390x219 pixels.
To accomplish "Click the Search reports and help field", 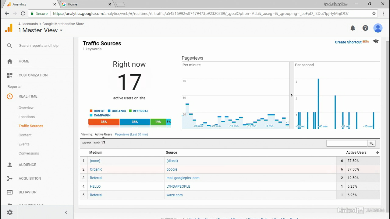I will click(39, 46).
